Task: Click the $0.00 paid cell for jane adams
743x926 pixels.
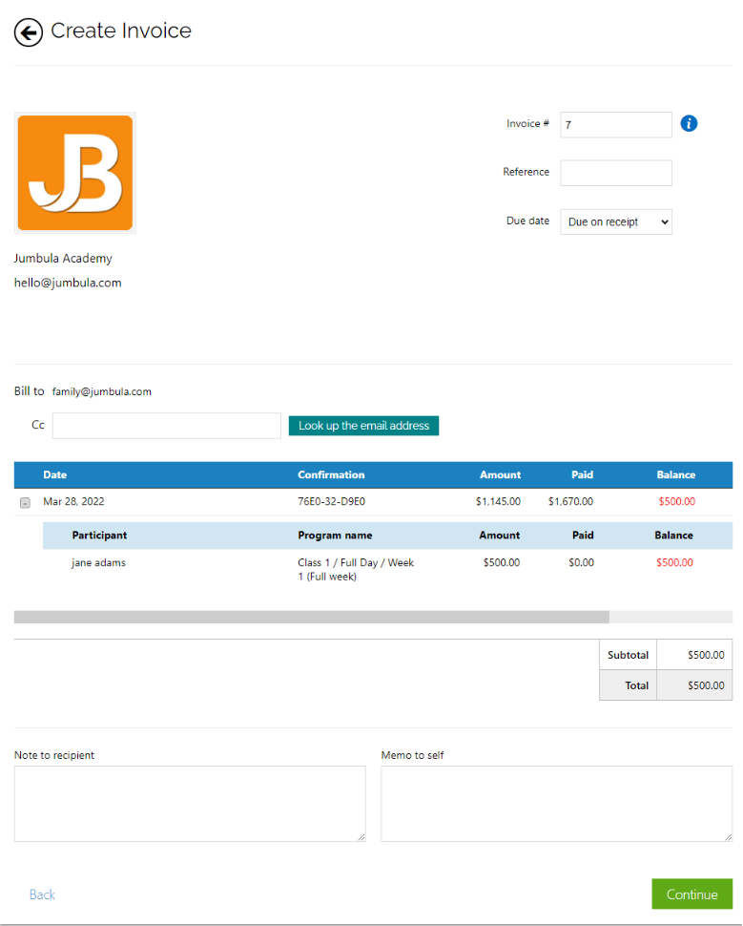Action: pos(581,563)
